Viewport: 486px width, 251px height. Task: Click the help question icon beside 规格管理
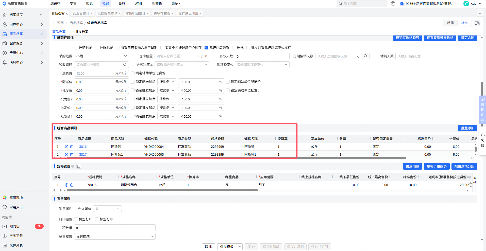(x=73, y=166)
